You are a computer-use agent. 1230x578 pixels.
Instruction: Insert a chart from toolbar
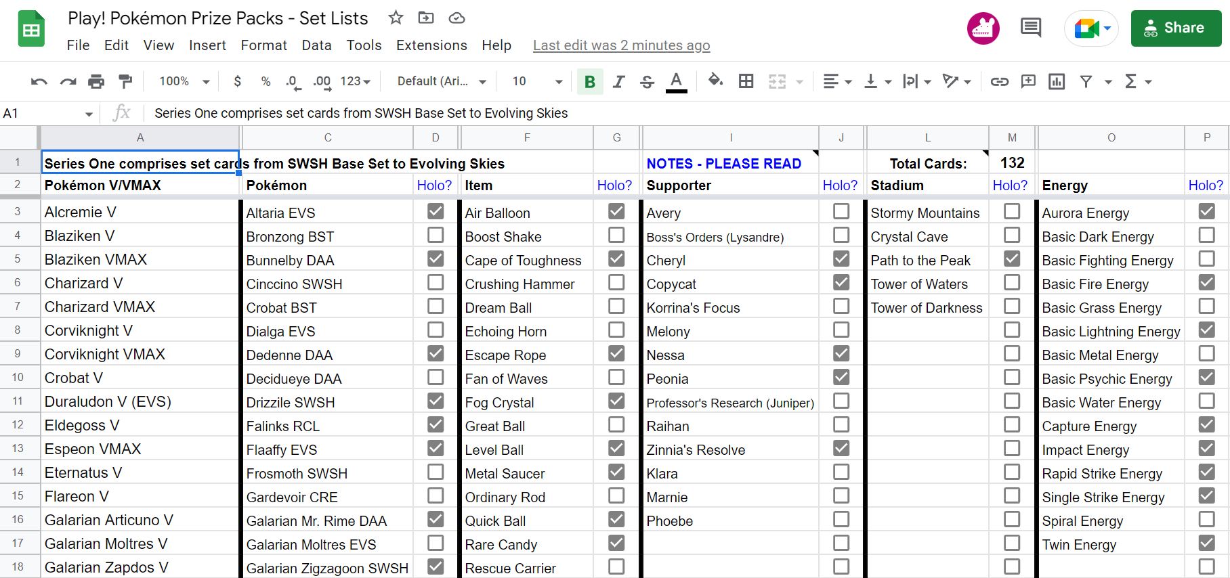pyautogui.click(x=1056, y=82)
